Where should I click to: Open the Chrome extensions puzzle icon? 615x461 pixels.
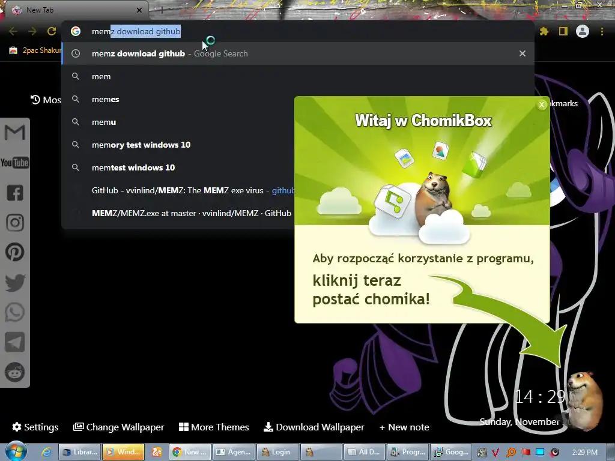[x=544, y=31]
